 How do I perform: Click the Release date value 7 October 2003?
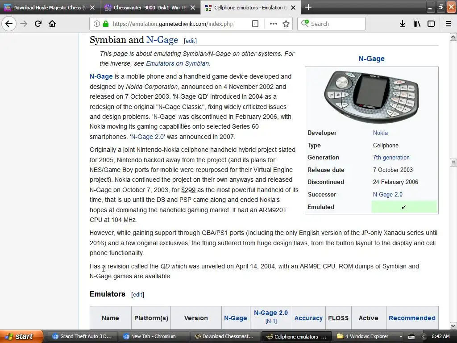coord(393,170)
